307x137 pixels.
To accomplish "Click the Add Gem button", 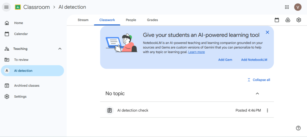I will click(x=225, y=60).
